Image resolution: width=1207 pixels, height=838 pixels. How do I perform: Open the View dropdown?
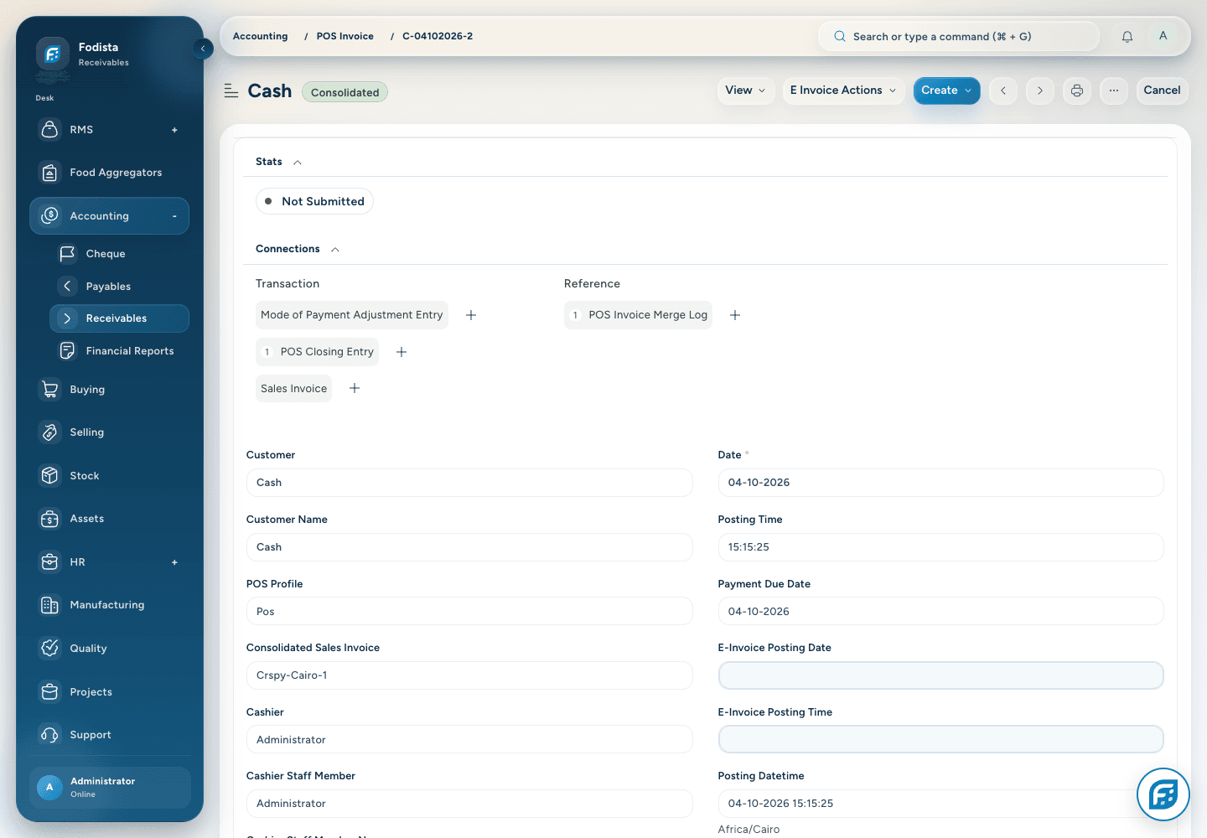pos(745,91)
